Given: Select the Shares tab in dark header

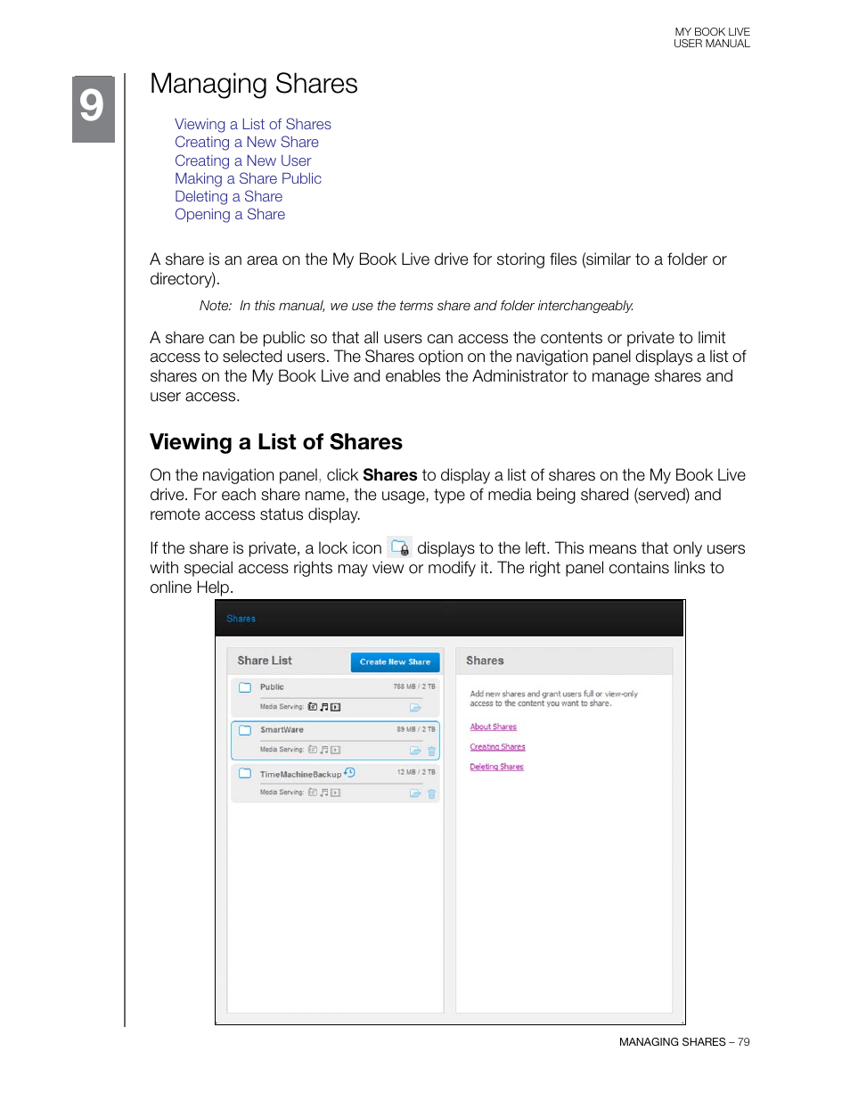Looking at the screenshot, I should pos(241,619).
